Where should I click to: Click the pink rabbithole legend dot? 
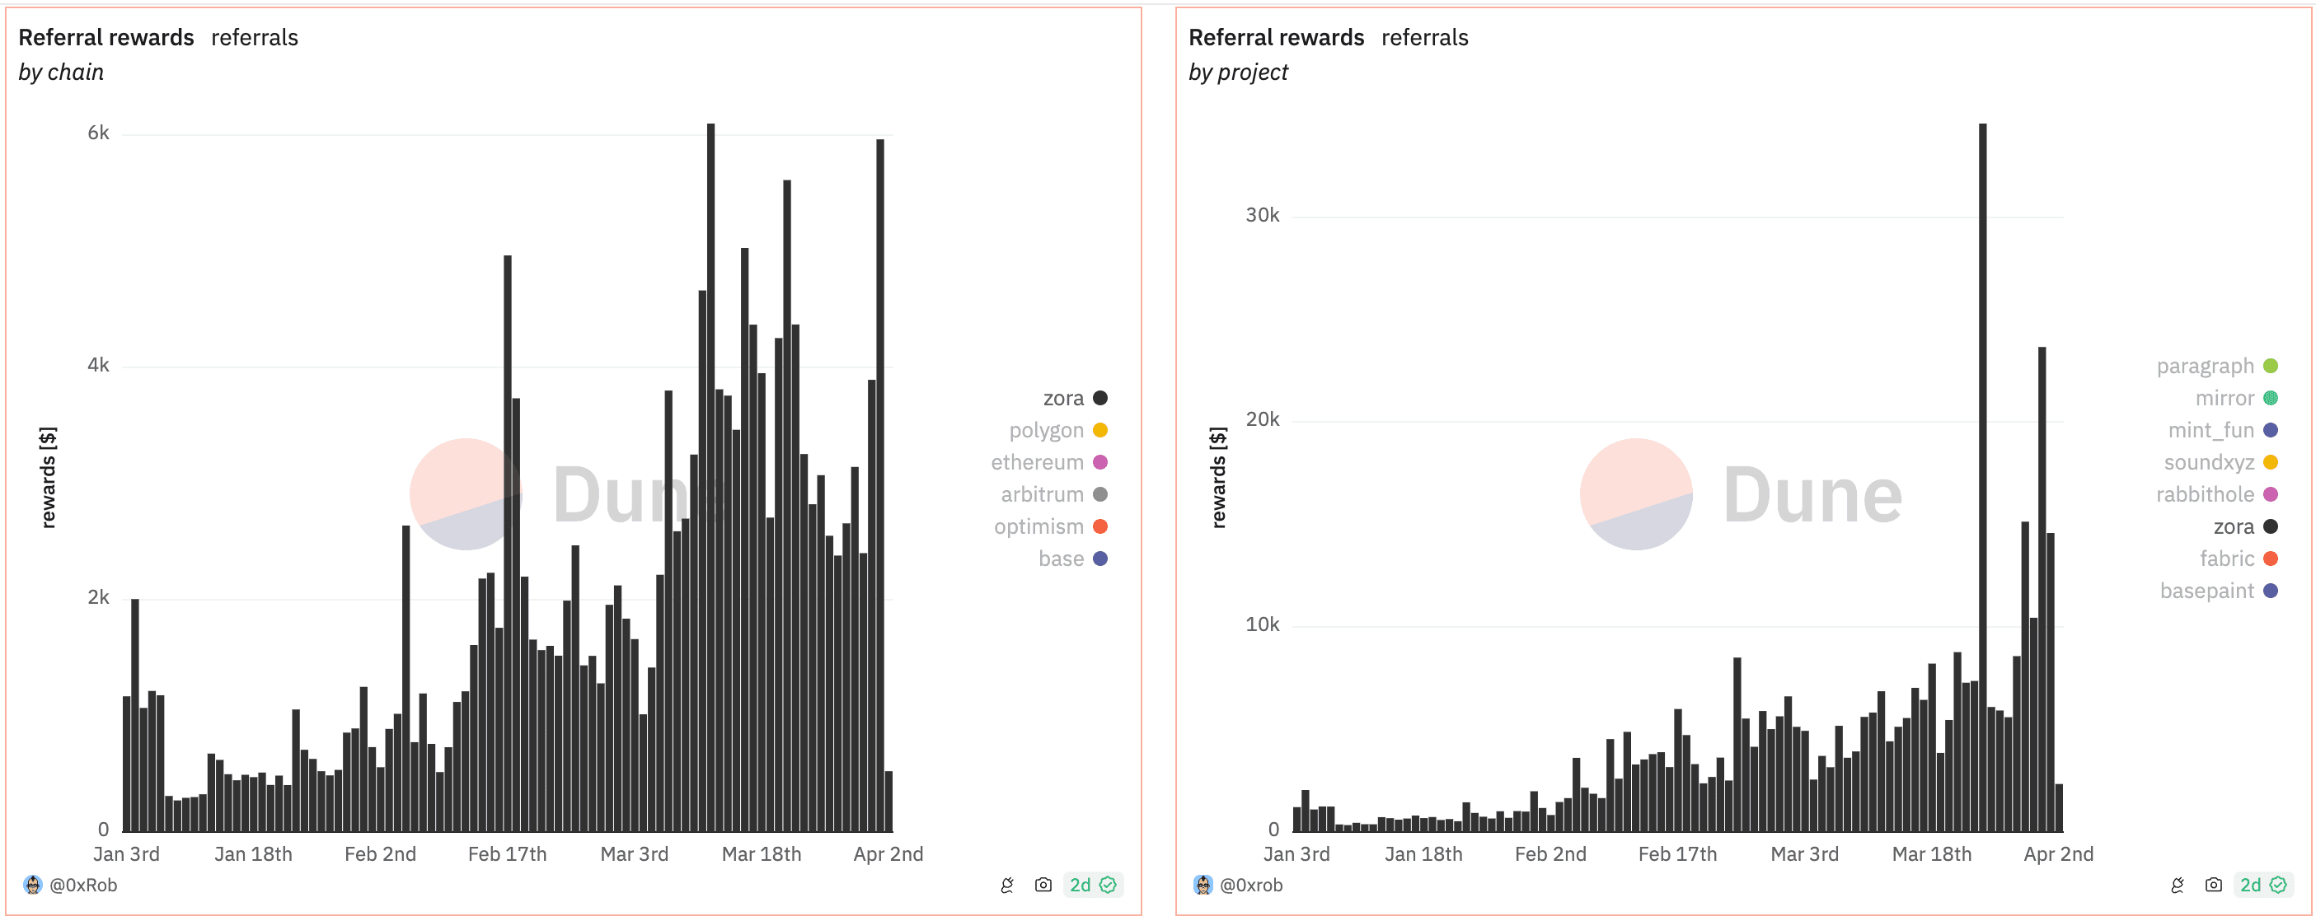pyautogui.click(x=2271, y=495)
